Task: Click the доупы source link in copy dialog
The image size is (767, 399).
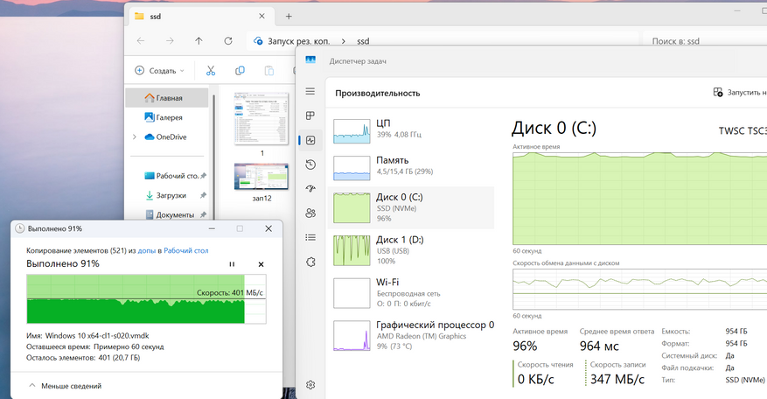Action: [146, 250]
